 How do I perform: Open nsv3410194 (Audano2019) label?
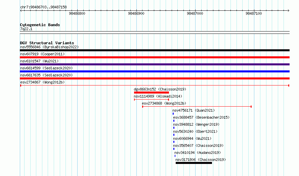[x=198, y=153]
